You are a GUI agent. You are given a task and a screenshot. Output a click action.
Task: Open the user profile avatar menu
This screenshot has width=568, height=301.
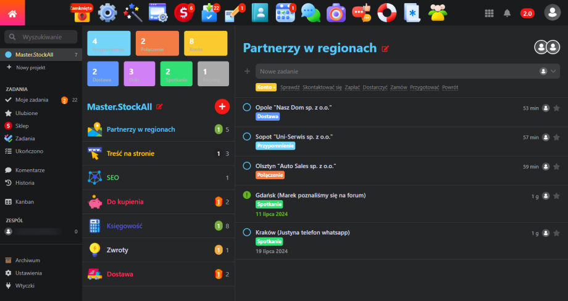[551, 12]
